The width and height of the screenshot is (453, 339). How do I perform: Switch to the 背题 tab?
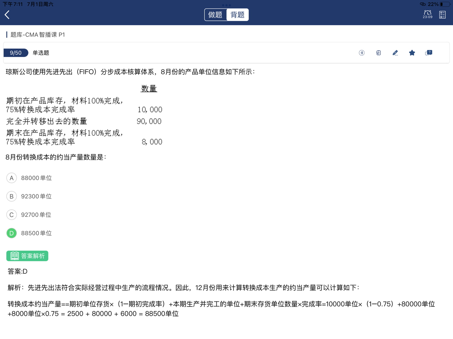[x=238, y=15]
